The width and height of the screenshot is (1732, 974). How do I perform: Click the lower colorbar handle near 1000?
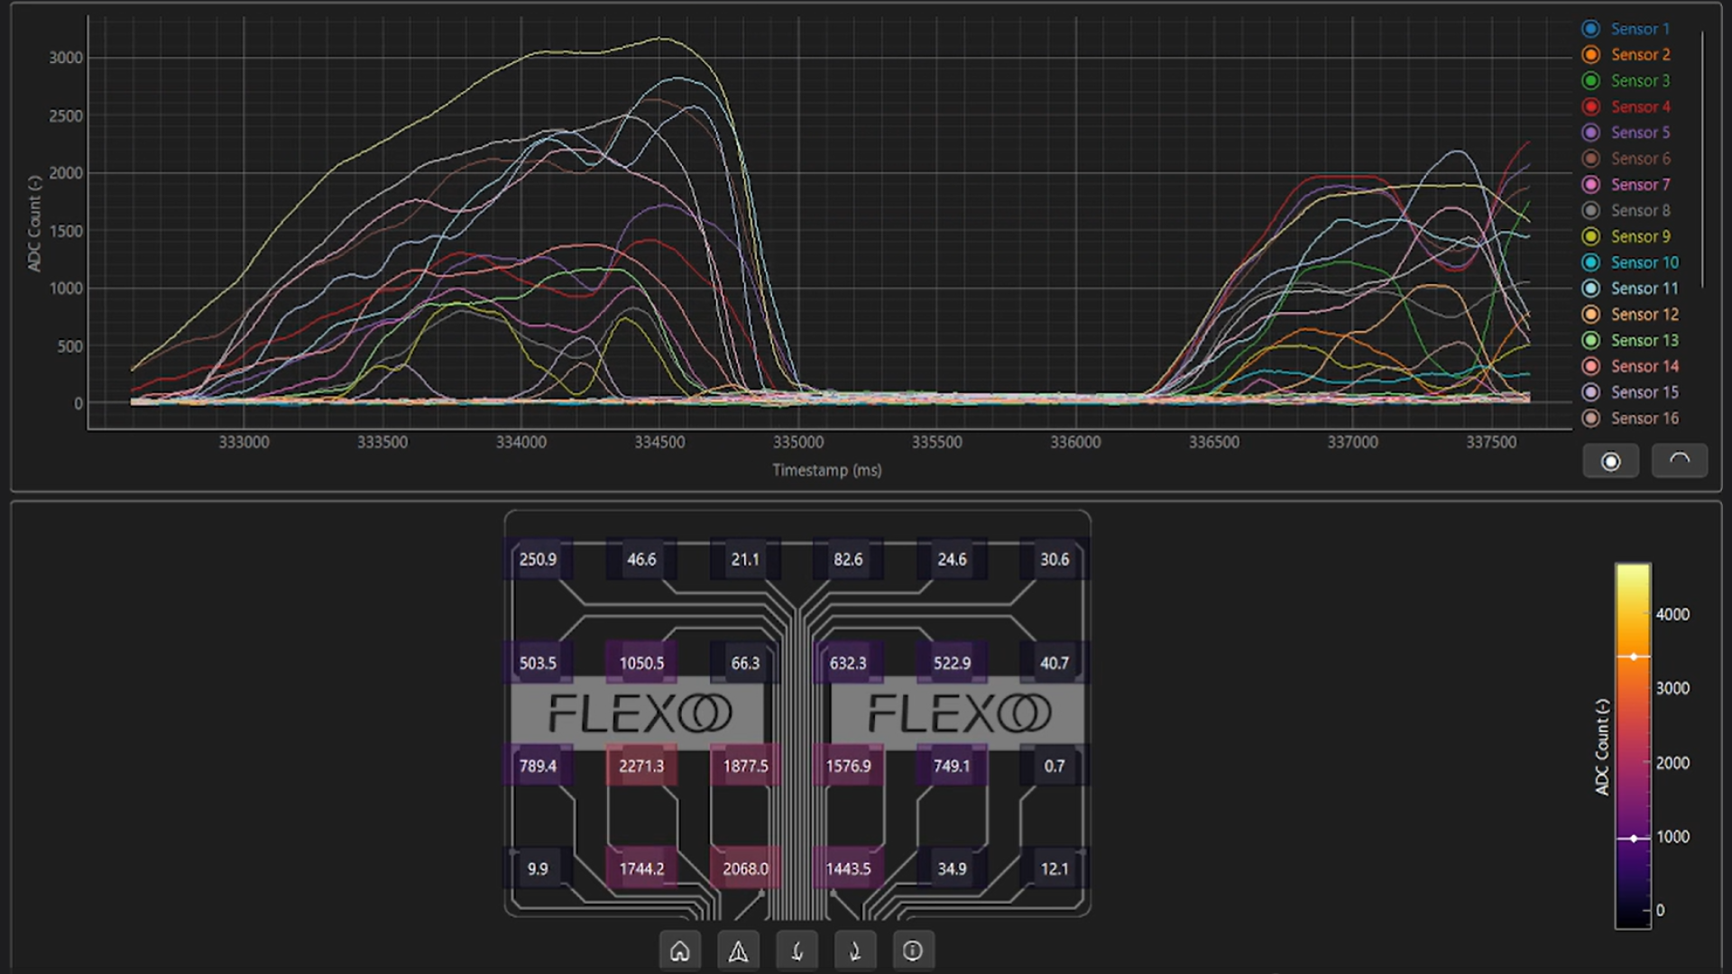click(1633, 838)
